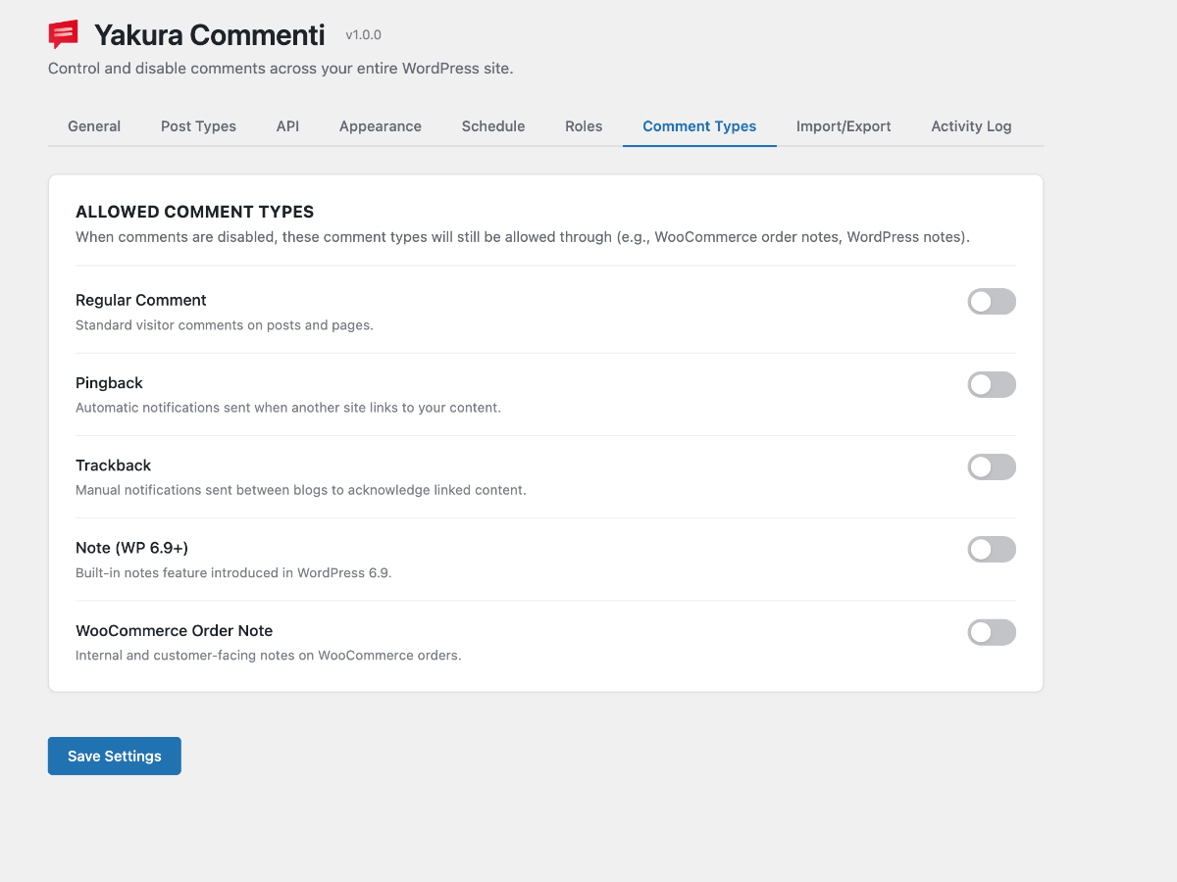The image size is (1177, 882).
Task: Click the WooCommerce Order Note label
Action: click(x=174, y=631)
